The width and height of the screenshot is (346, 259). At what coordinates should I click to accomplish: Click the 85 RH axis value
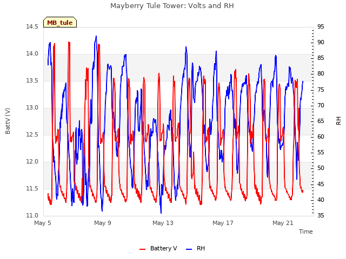321,58
